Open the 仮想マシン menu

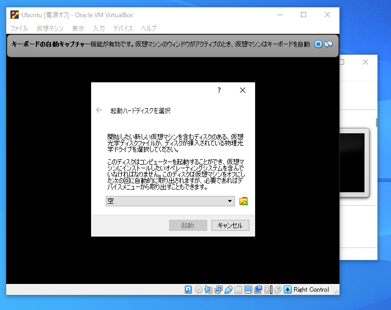coord(50,29)
